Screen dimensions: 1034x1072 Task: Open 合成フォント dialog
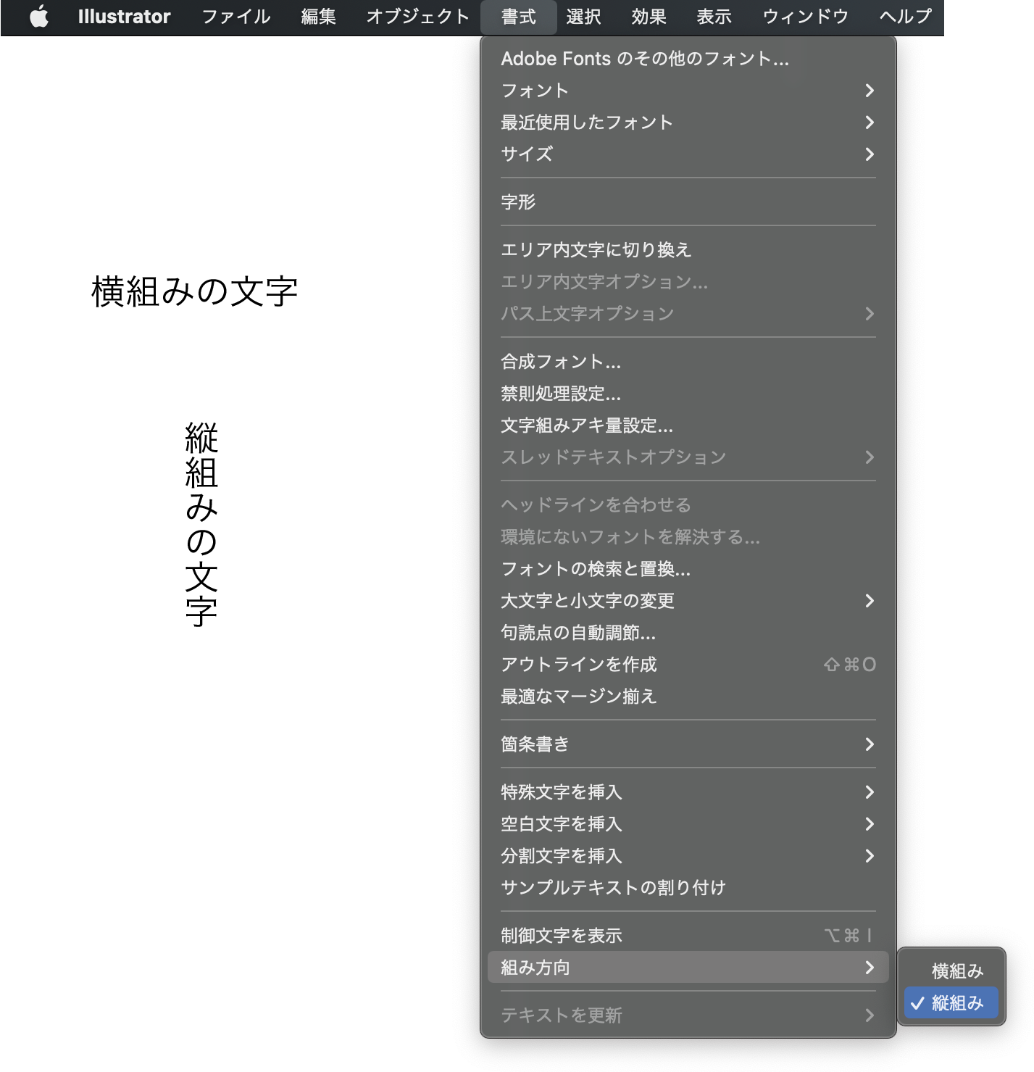click(x=560, y=362)
